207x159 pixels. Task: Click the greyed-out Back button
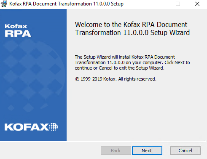point(116,151)
